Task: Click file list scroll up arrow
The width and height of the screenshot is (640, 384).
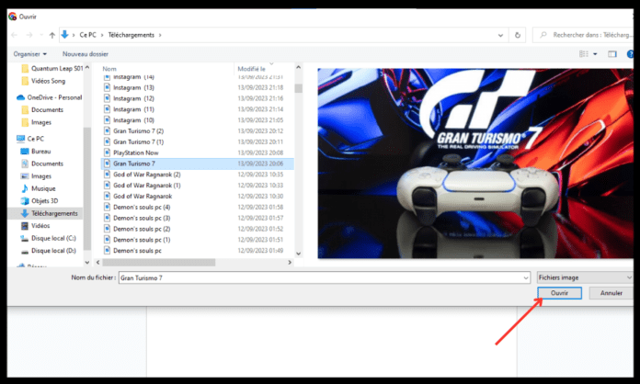Action: (x=298, y=67)
